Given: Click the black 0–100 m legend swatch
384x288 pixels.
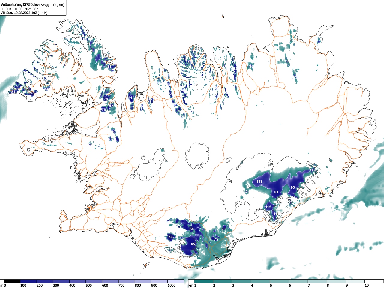Looking at the screenshot, I should 12,281.
